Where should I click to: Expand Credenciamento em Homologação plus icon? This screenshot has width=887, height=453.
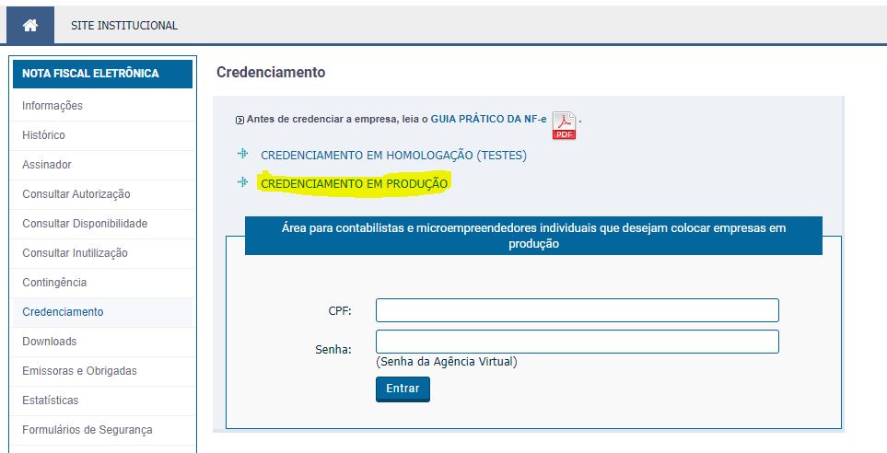coord(243,154)
